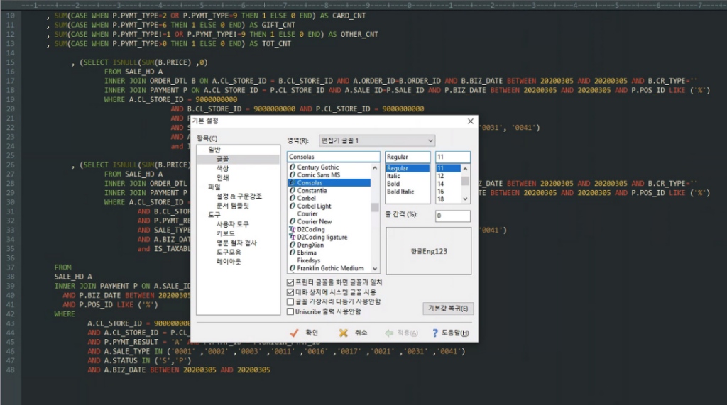Click font list scrollbar down arrow
The height and width of the screenshot is (405, 727).
(375, 269)
